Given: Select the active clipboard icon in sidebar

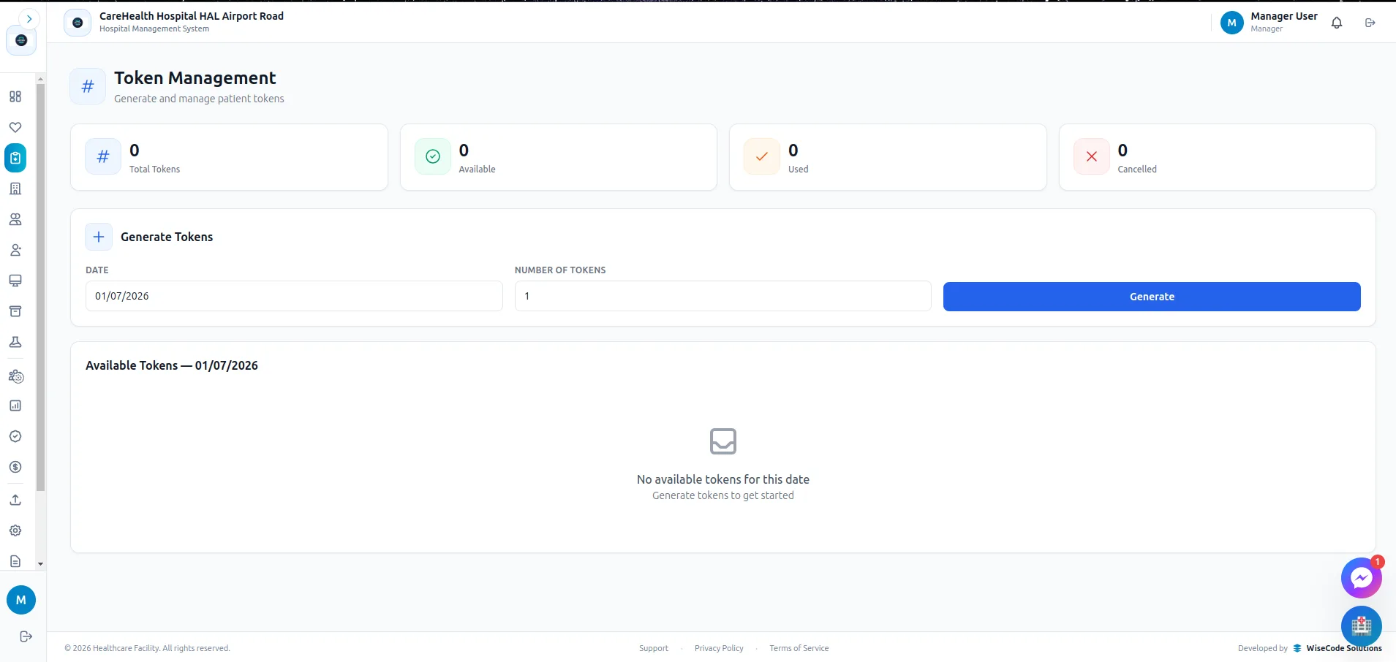Looking at the screenshot, I should pos(15,158).
